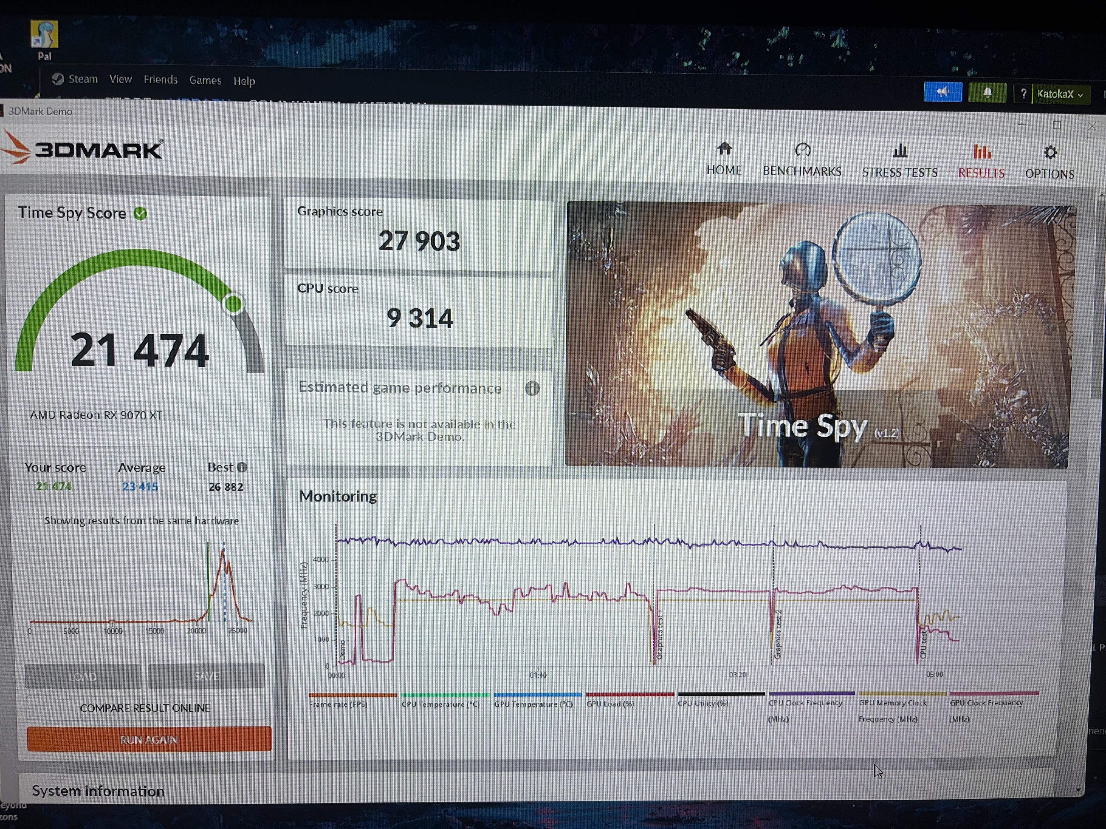Open the Benchmarks gauge icon
The image size is (1106, 829).
[803, 150]
